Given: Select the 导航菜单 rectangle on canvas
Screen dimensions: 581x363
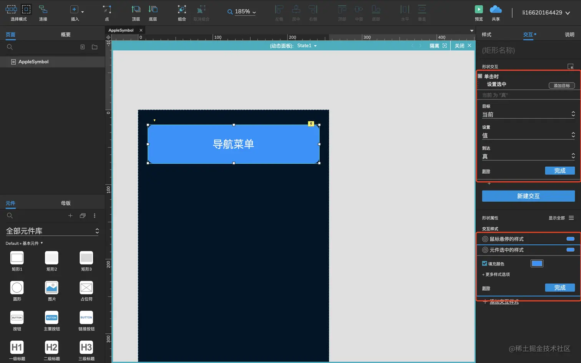Looking at the screenshot, I should tap(234, 144).
